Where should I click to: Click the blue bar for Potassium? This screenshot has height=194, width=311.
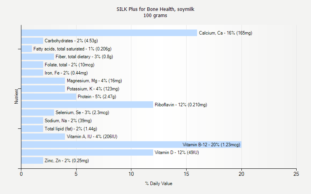43,89
